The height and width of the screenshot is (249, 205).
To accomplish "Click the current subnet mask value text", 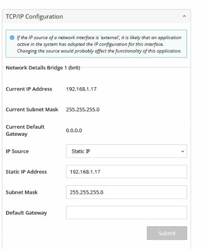I will (x=82, y=109).
